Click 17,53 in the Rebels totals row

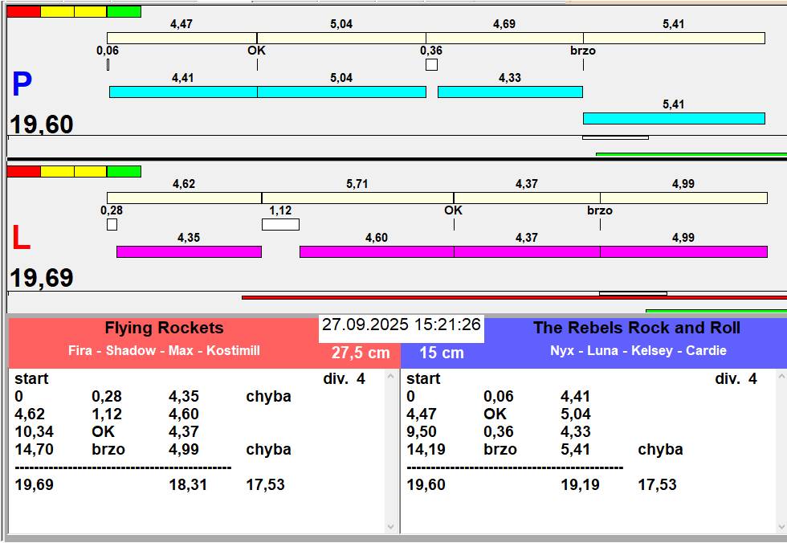[x=658, y=485]
